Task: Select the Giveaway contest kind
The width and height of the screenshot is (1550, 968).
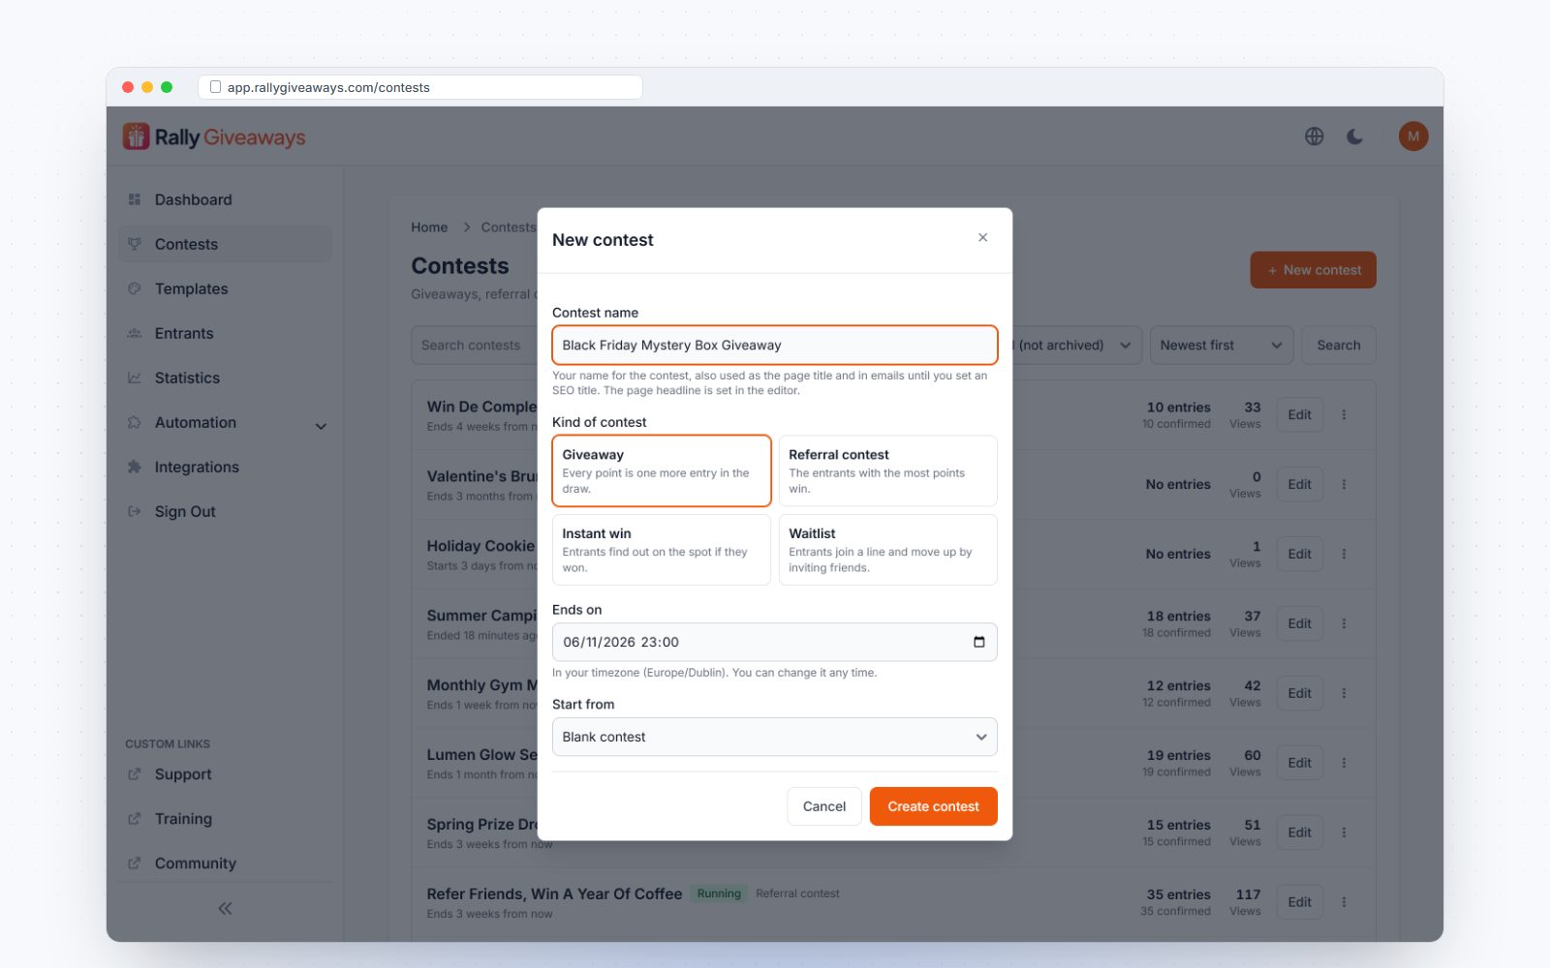Action: [662, 470]
